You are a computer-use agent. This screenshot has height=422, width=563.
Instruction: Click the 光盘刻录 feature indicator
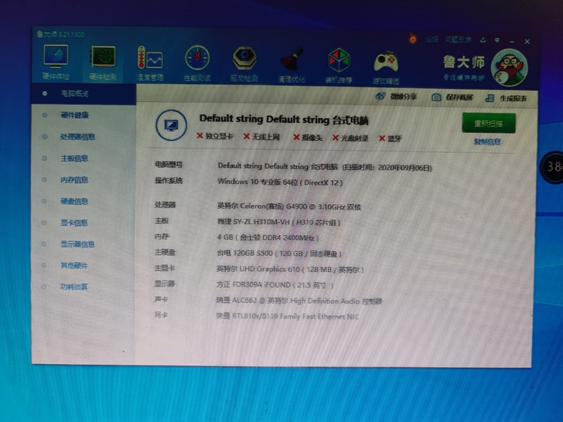point(350,138)
